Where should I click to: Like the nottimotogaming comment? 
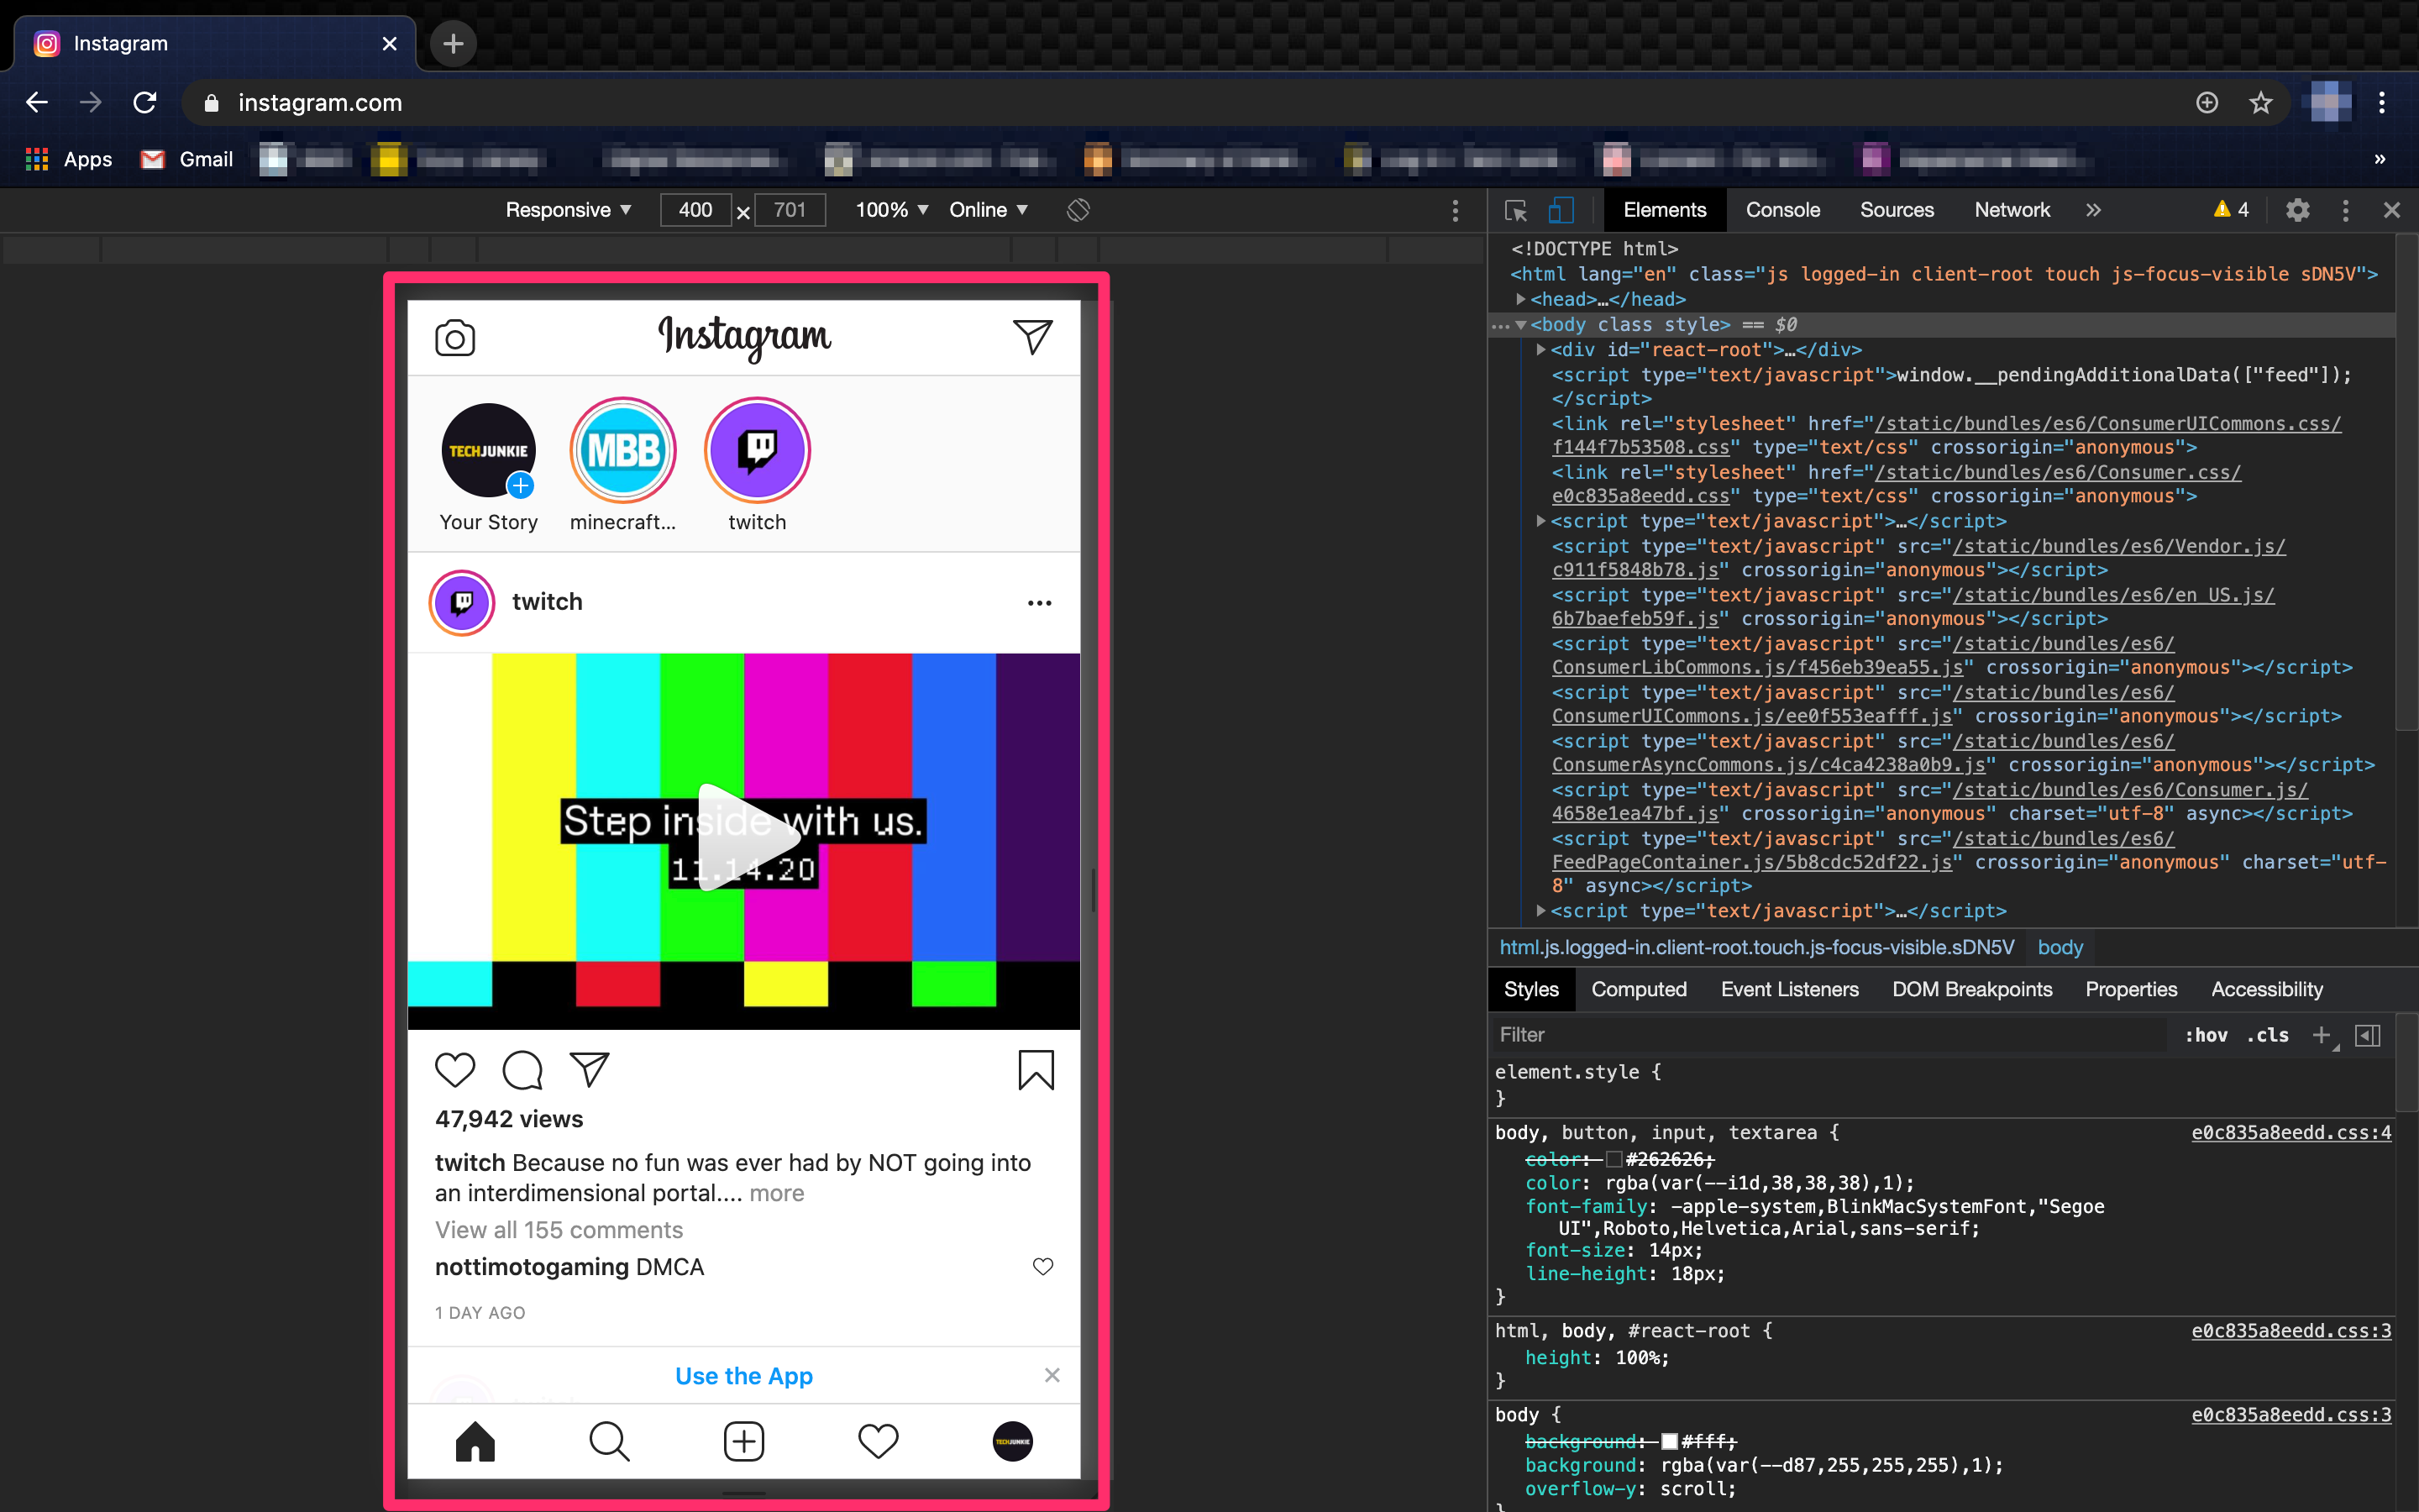click(1042, 1266)
